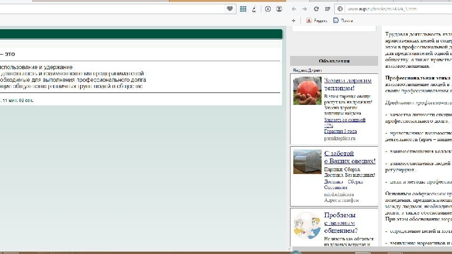This screenshot has width=452, height=254.
Task: Show site info for www.aup.ru
Action: click(x=340, y=9)
